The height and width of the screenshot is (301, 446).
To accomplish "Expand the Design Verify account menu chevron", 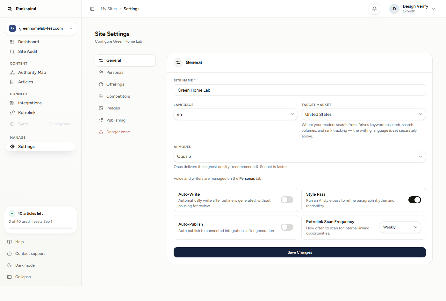I will pos(434,9).
